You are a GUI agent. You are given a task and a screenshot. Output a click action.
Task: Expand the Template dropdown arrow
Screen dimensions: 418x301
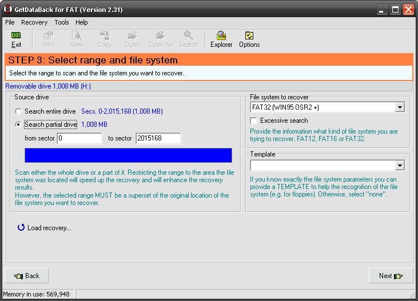point(400,166)
